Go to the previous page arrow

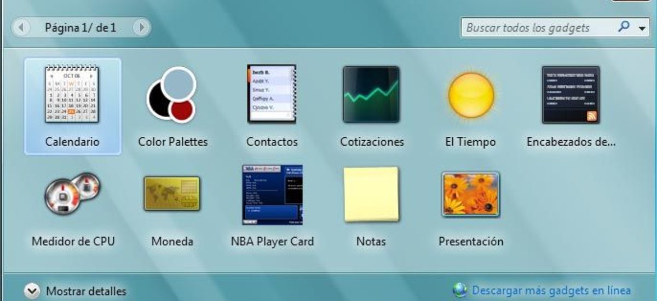[20, 27]
